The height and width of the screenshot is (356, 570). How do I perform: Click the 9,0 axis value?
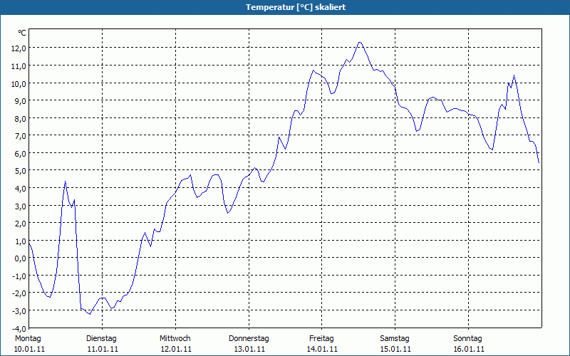click(x=21, y=101)
